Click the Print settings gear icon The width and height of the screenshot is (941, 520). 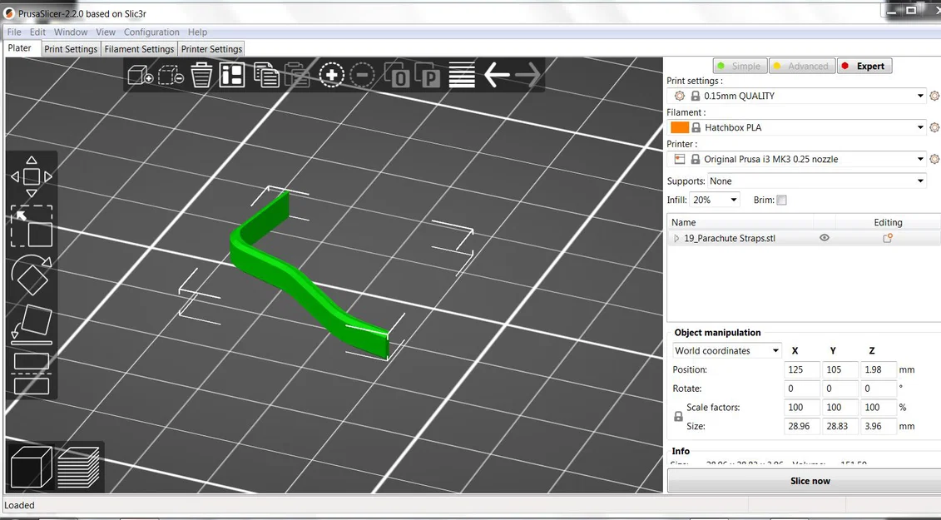click(x=934, y=96)
